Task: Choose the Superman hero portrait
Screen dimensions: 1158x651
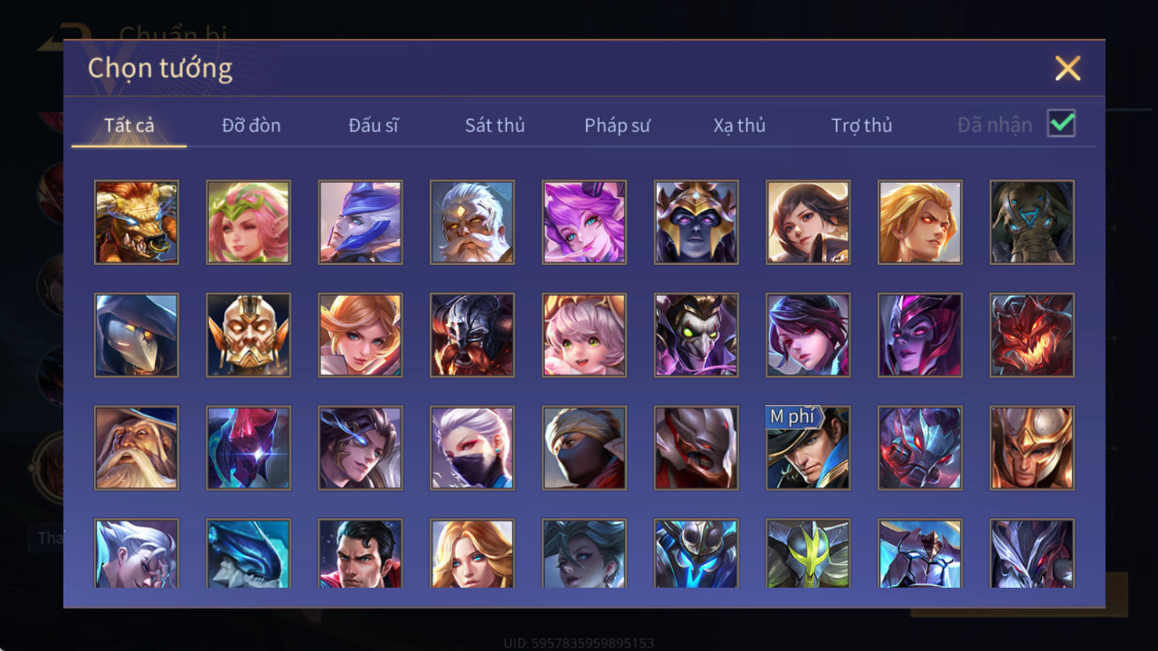Action: click(360, 553)
